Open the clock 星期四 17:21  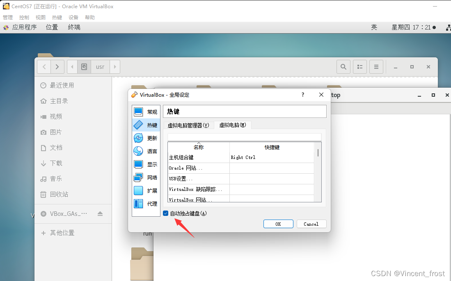click(x=414, y=27)
